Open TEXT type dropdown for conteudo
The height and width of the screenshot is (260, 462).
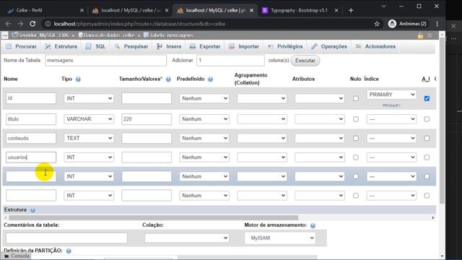click(89, 138)
